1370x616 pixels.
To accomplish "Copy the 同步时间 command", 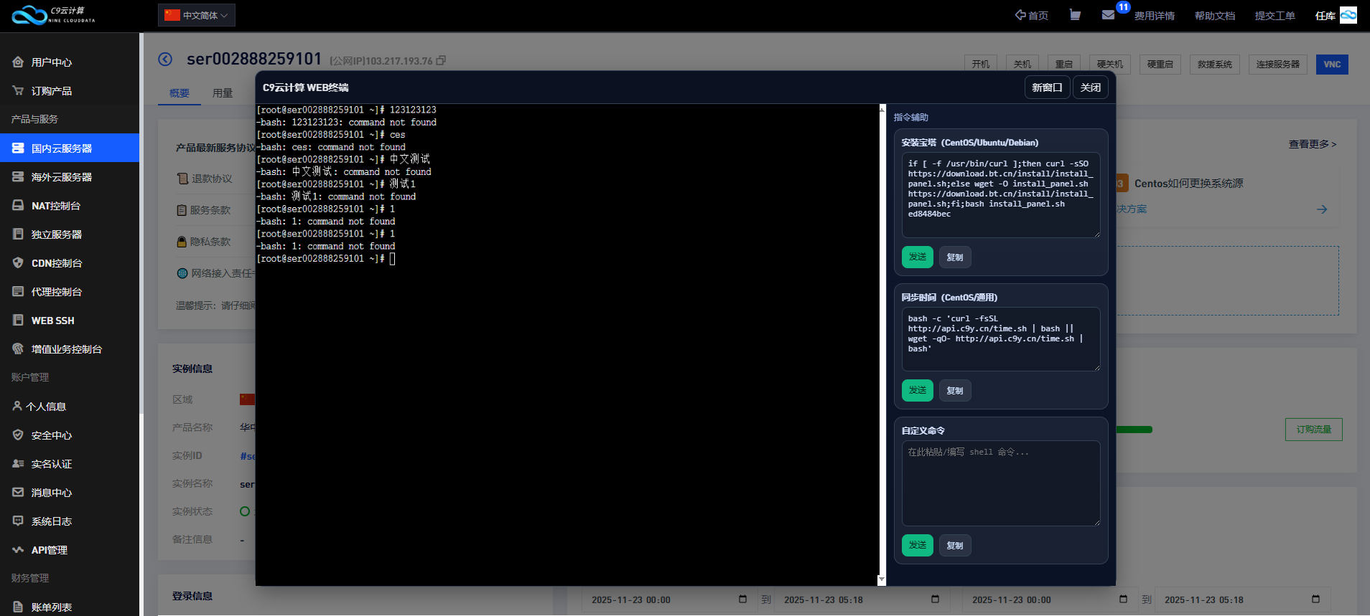I will 955,391.
